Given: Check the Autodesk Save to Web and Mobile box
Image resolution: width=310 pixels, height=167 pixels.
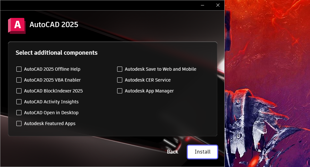Looking at the screenshot, I should [120, 69].
